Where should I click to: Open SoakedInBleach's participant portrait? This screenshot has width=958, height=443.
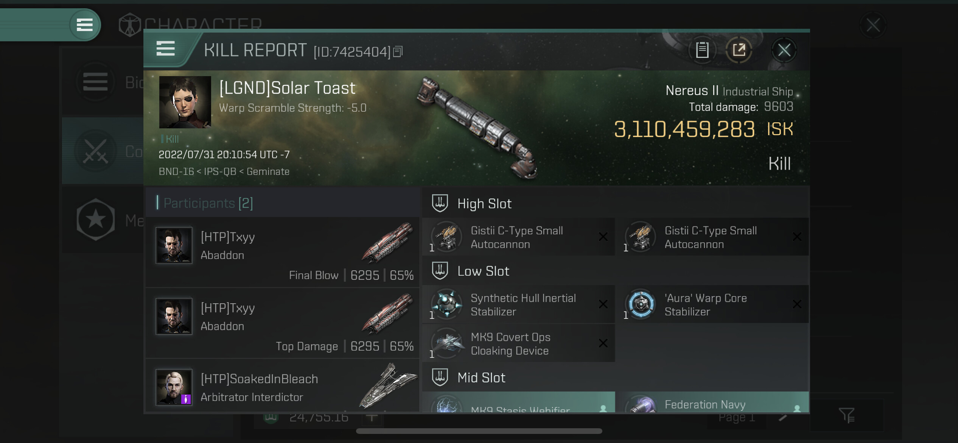(174, 387)
